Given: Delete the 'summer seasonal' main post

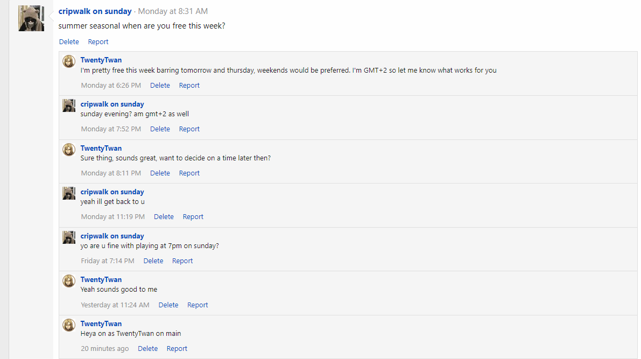Looking at the screenshot, I should tap(69, 42).
